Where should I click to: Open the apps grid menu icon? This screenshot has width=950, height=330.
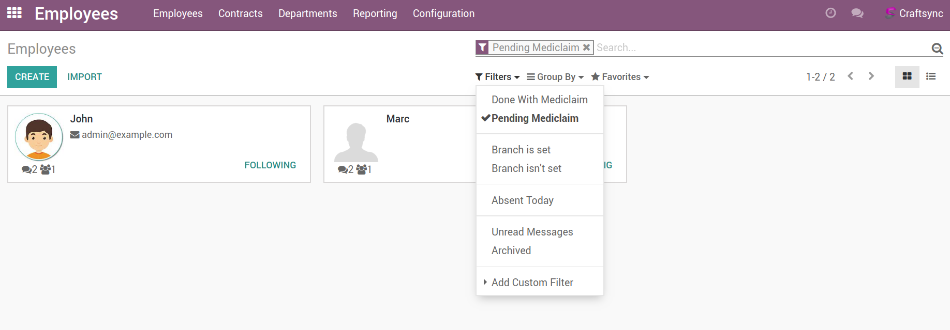pyautogui.click(x=14, y=13)
